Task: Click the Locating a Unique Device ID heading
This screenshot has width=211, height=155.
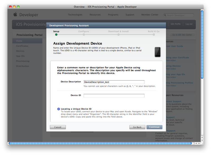Action: coord(76,109)
